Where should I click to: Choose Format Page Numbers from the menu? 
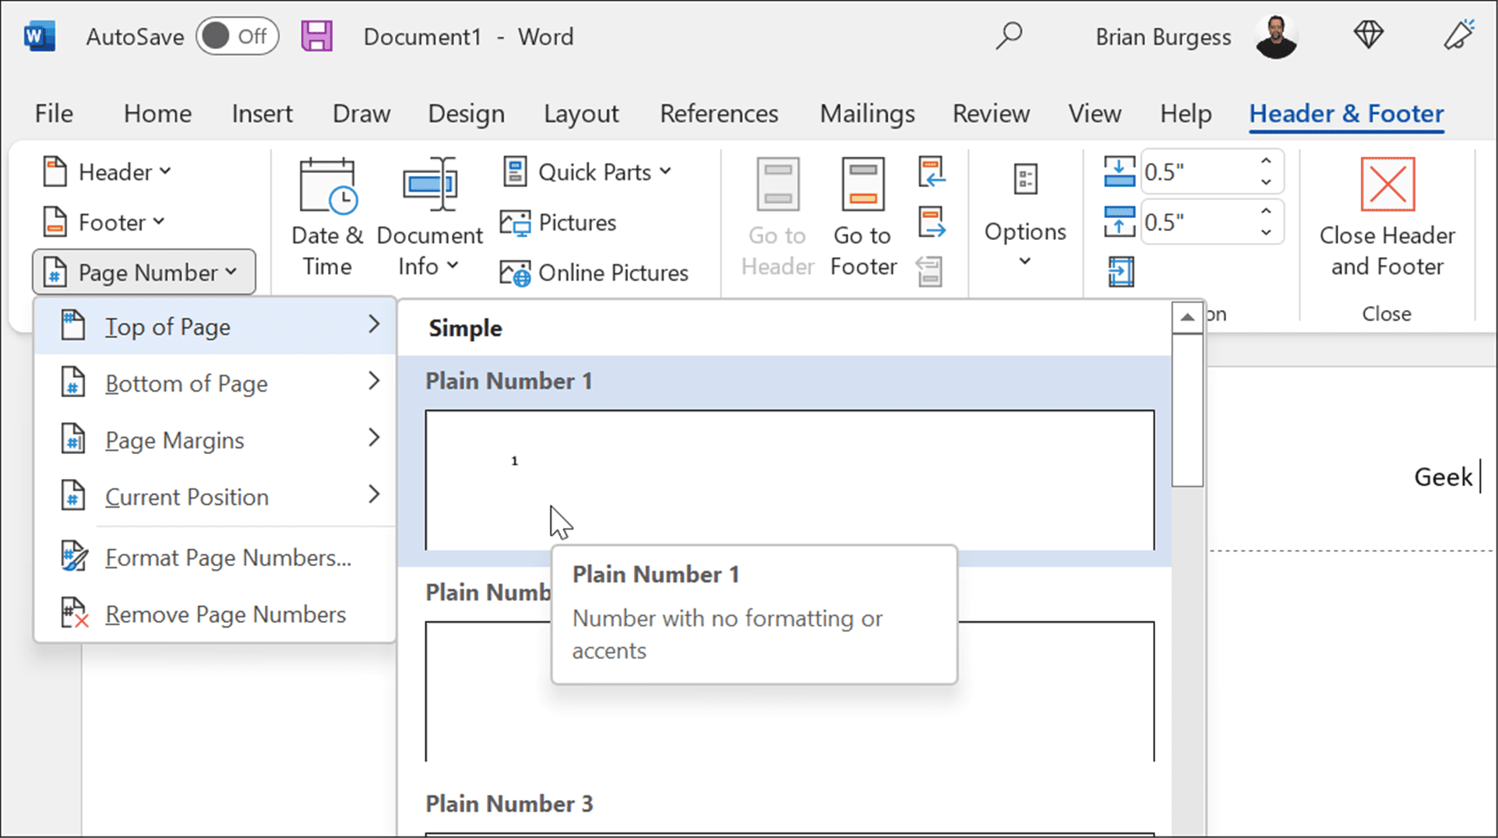click(227, 557)
